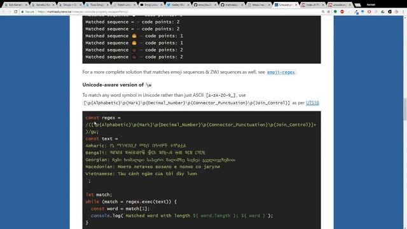Switch to the 'Kernels |' tab
The image size is (407, 229).
[43, 4]
